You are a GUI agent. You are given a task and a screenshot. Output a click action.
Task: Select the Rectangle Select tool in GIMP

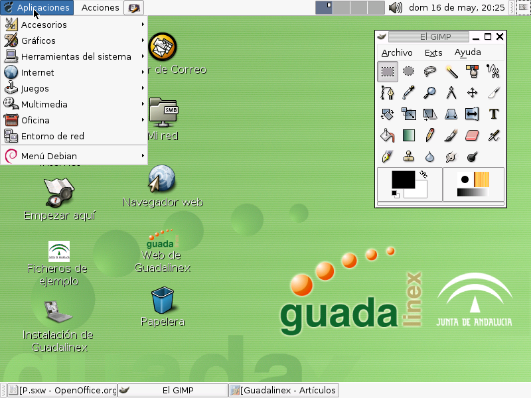pos(388,71)
